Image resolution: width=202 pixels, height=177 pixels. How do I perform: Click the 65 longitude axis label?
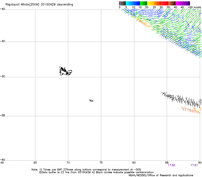pyautogui.click(x=35, y=163)
